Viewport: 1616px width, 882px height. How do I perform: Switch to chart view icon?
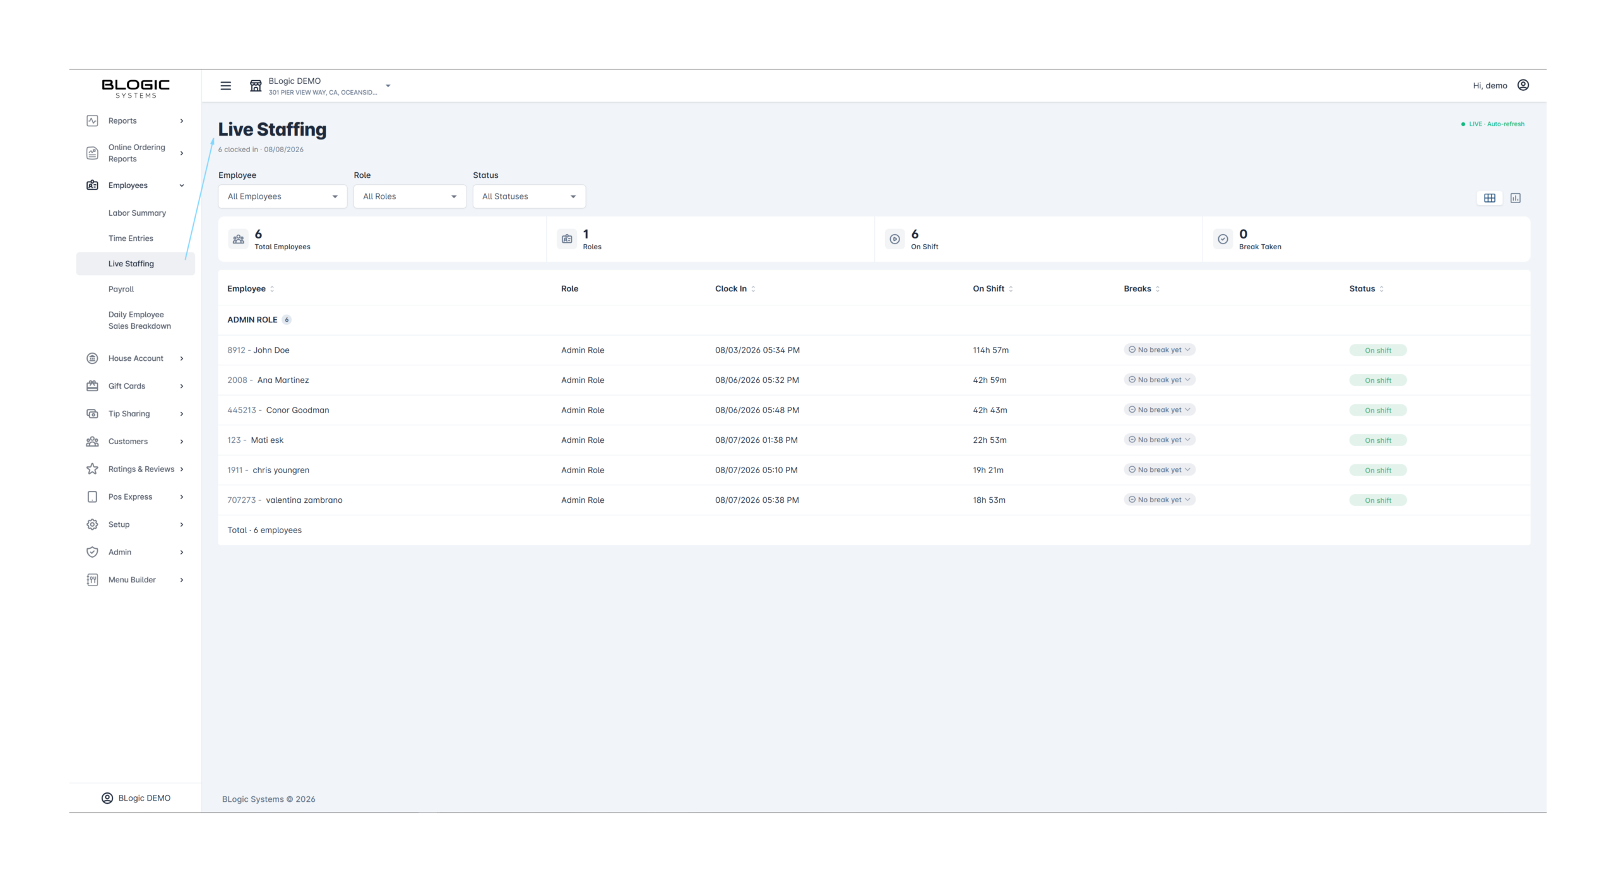point(1516,198)
